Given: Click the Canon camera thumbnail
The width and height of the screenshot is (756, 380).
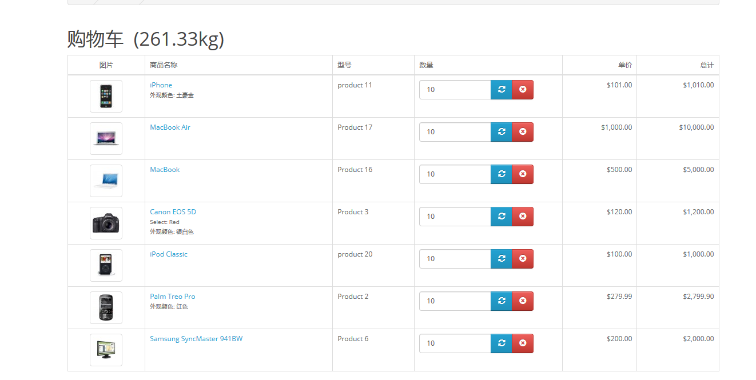Looking at the screenshot, I should (106, 223).
